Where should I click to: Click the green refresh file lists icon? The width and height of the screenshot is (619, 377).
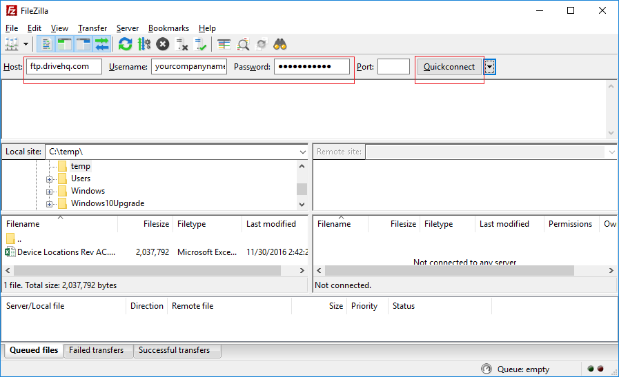tap(125, 45)
